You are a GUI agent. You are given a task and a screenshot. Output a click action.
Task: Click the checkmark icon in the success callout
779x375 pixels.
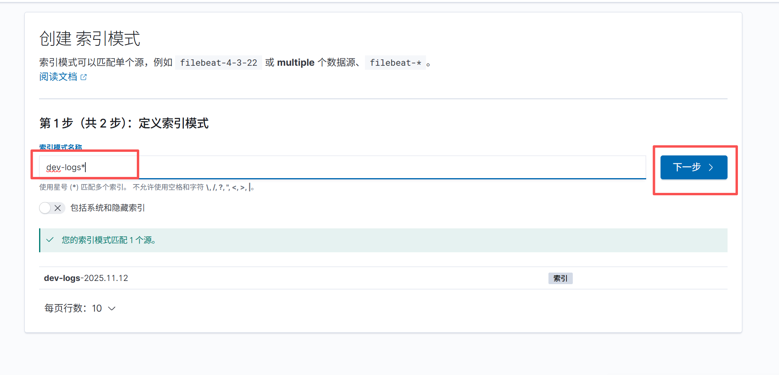coord(50,240)
